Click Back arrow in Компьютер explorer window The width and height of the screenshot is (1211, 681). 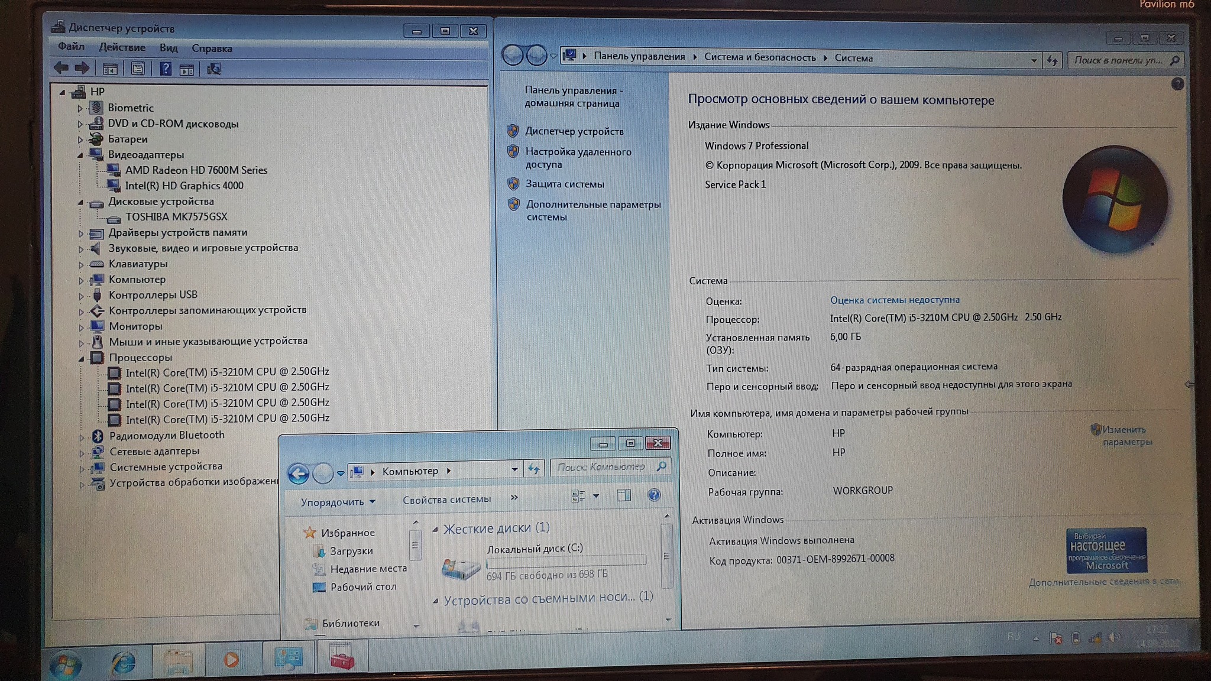tap(298, 474)
